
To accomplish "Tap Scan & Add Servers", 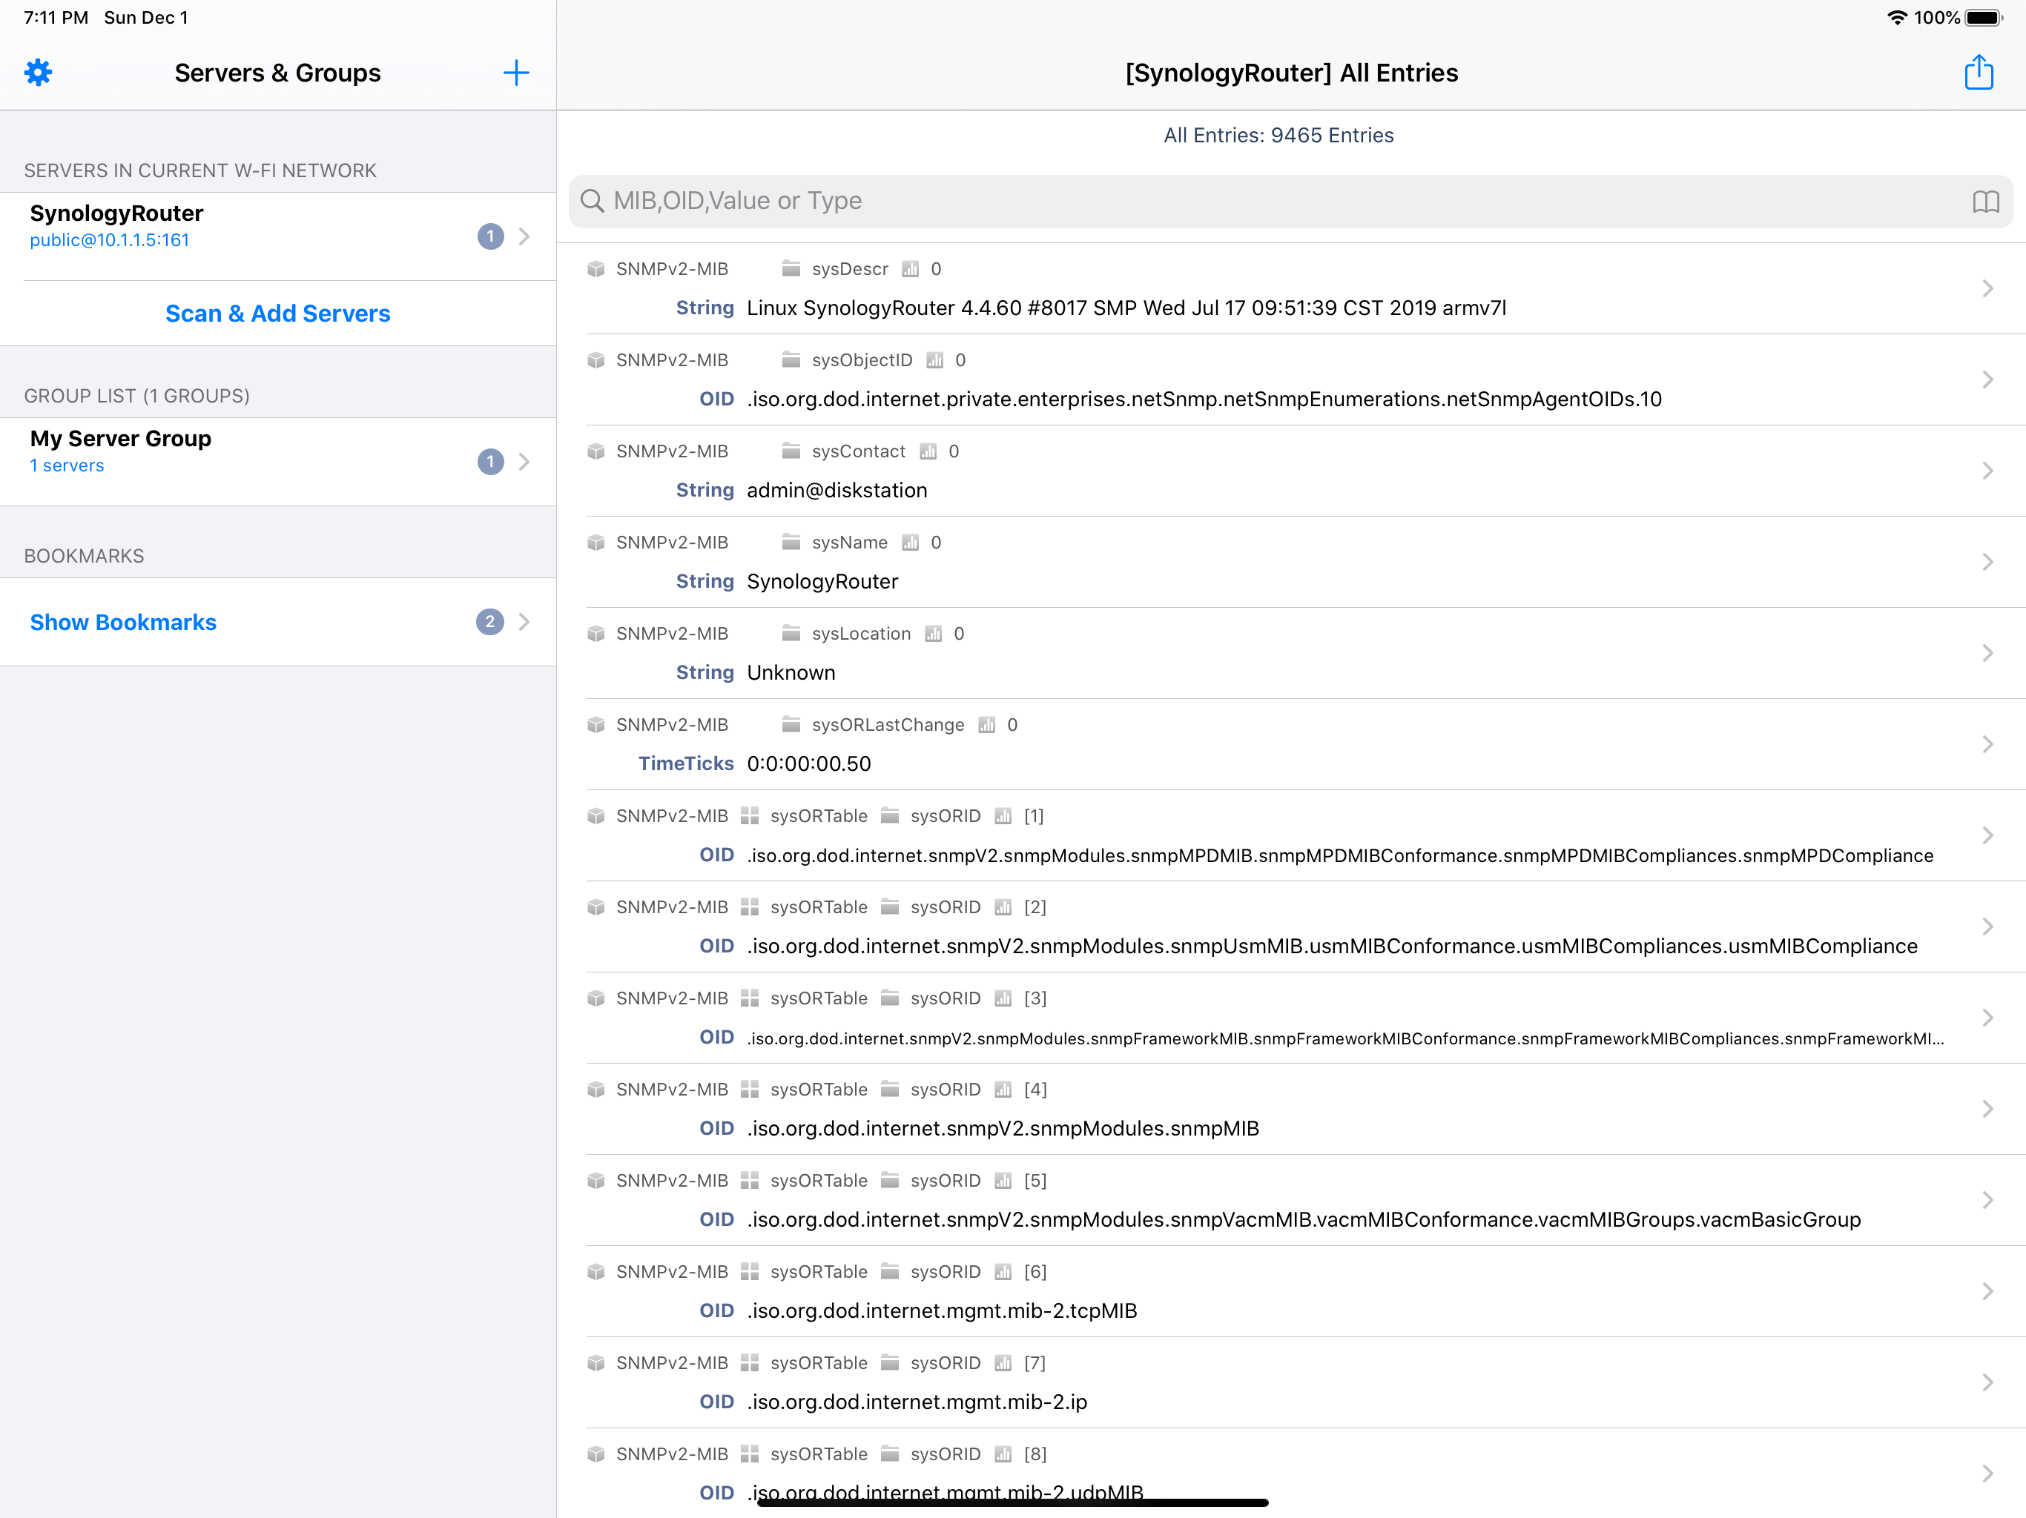I will point(277,313).
